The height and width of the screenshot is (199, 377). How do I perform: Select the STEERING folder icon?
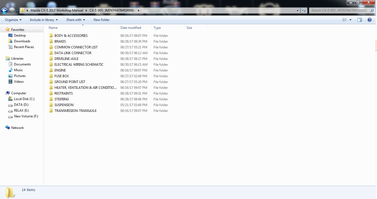click(51, 99)
